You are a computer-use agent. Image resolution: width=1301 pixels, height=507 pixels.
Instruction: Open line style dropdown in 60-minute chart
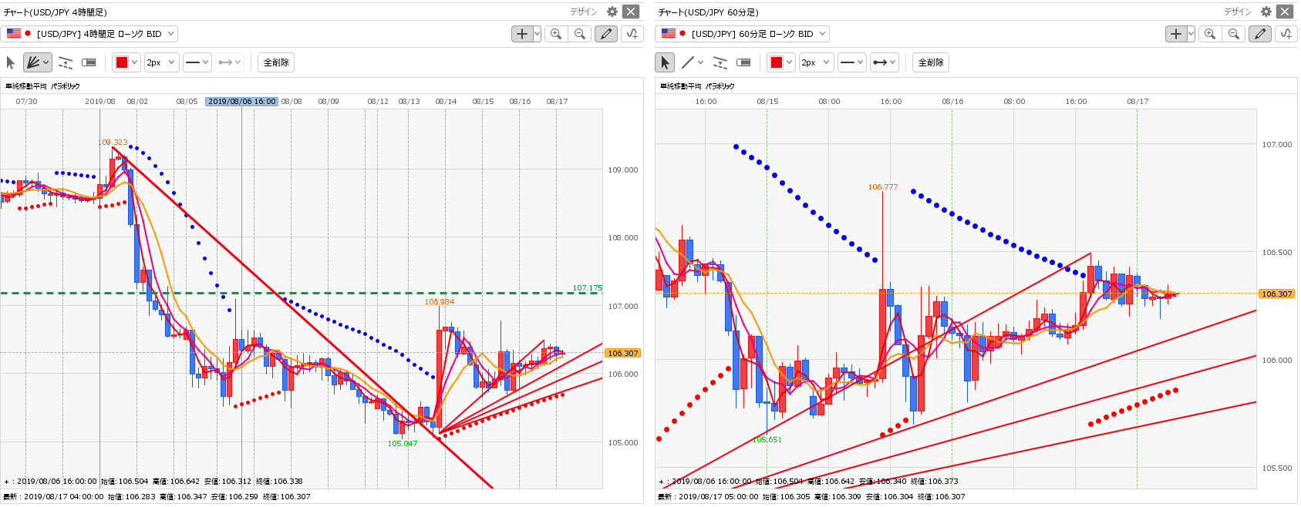click(x=851, y=62)
